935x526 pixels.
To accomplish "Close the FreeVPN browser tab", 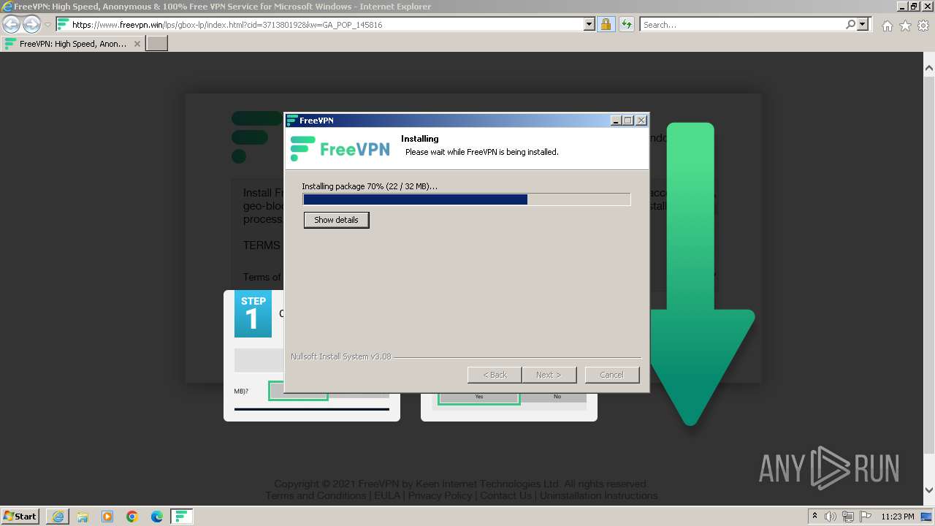I will (x=137, y=44).
